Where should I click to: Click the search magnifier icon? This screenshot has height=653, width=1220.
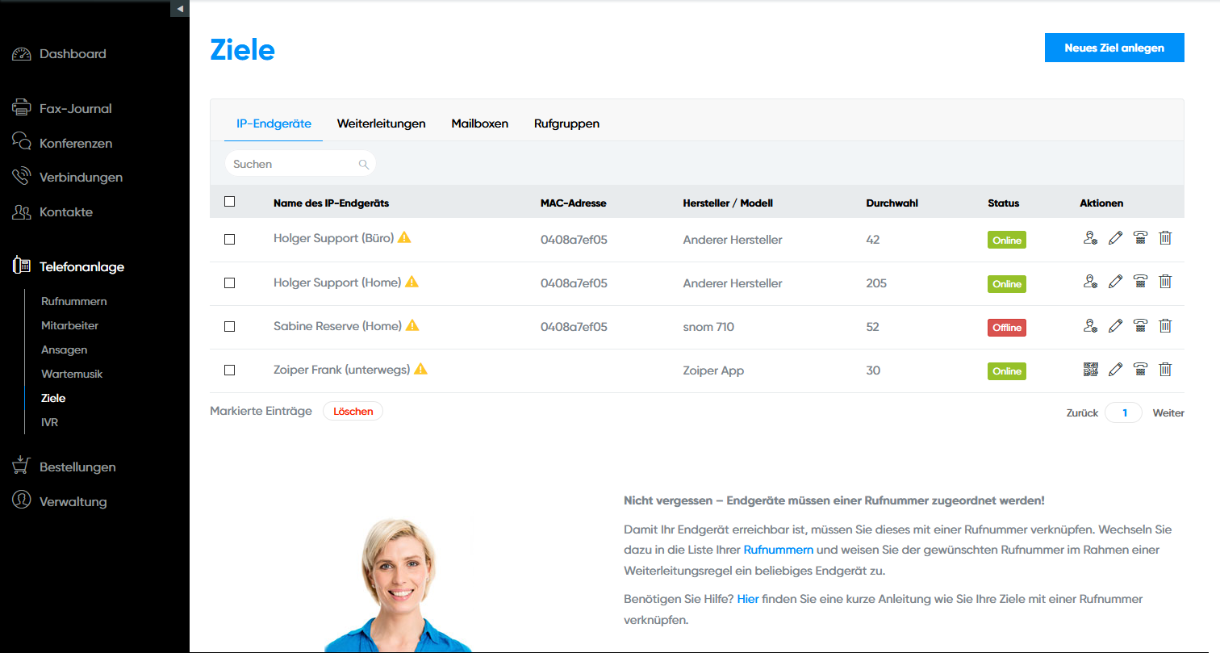tap(364, 165)
